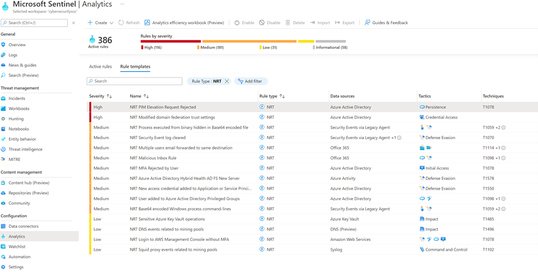
Task: Click the Refresh toolbar button
Action: pyautogui.click(x=129, y=22)
